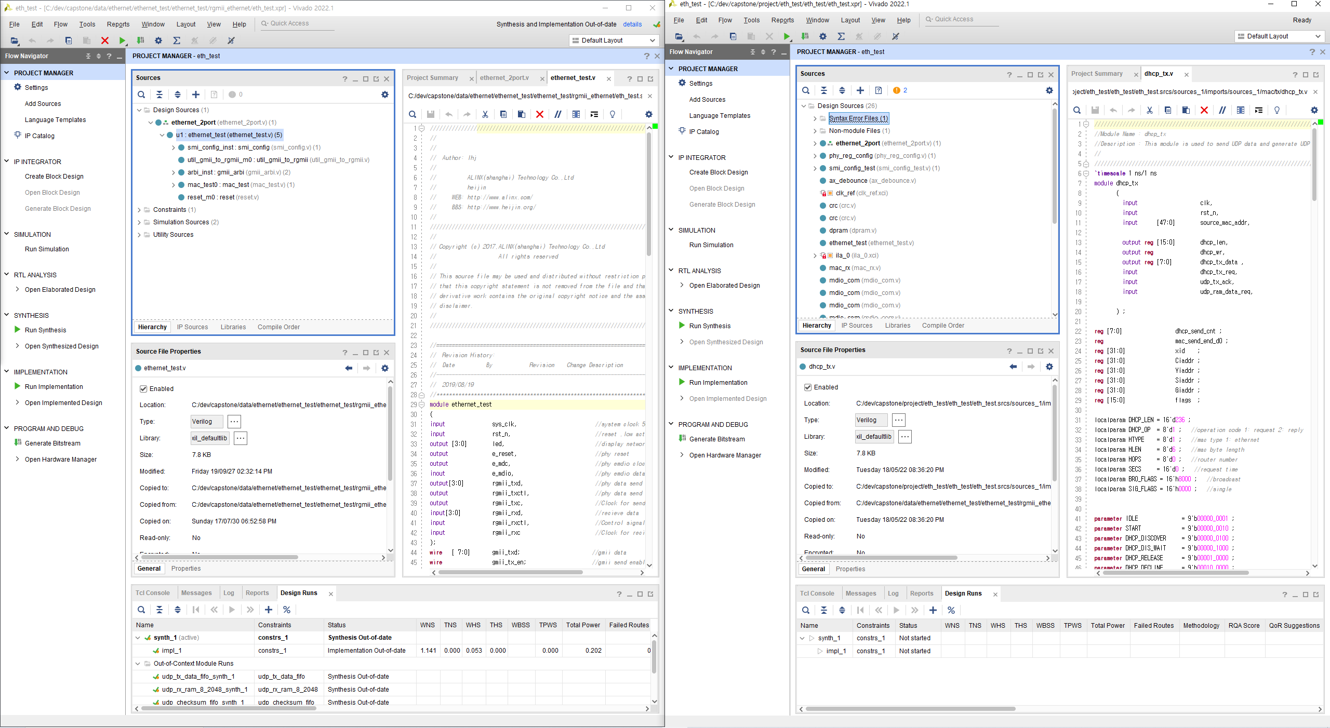Viewport: 1330px width, 728px height.
Task: Click the comment toggle icon in dhcp_tx.v editor
Action: (x=1222, y=110)
